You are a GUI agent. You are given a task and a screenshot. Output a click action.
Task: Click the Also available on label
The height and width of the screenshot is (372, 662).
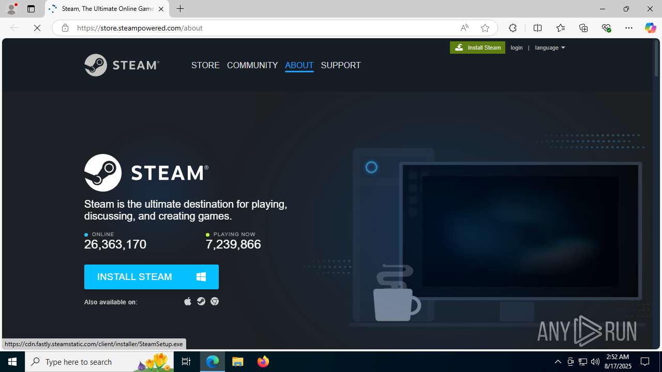pyautogui.click(x=111, y=302)
